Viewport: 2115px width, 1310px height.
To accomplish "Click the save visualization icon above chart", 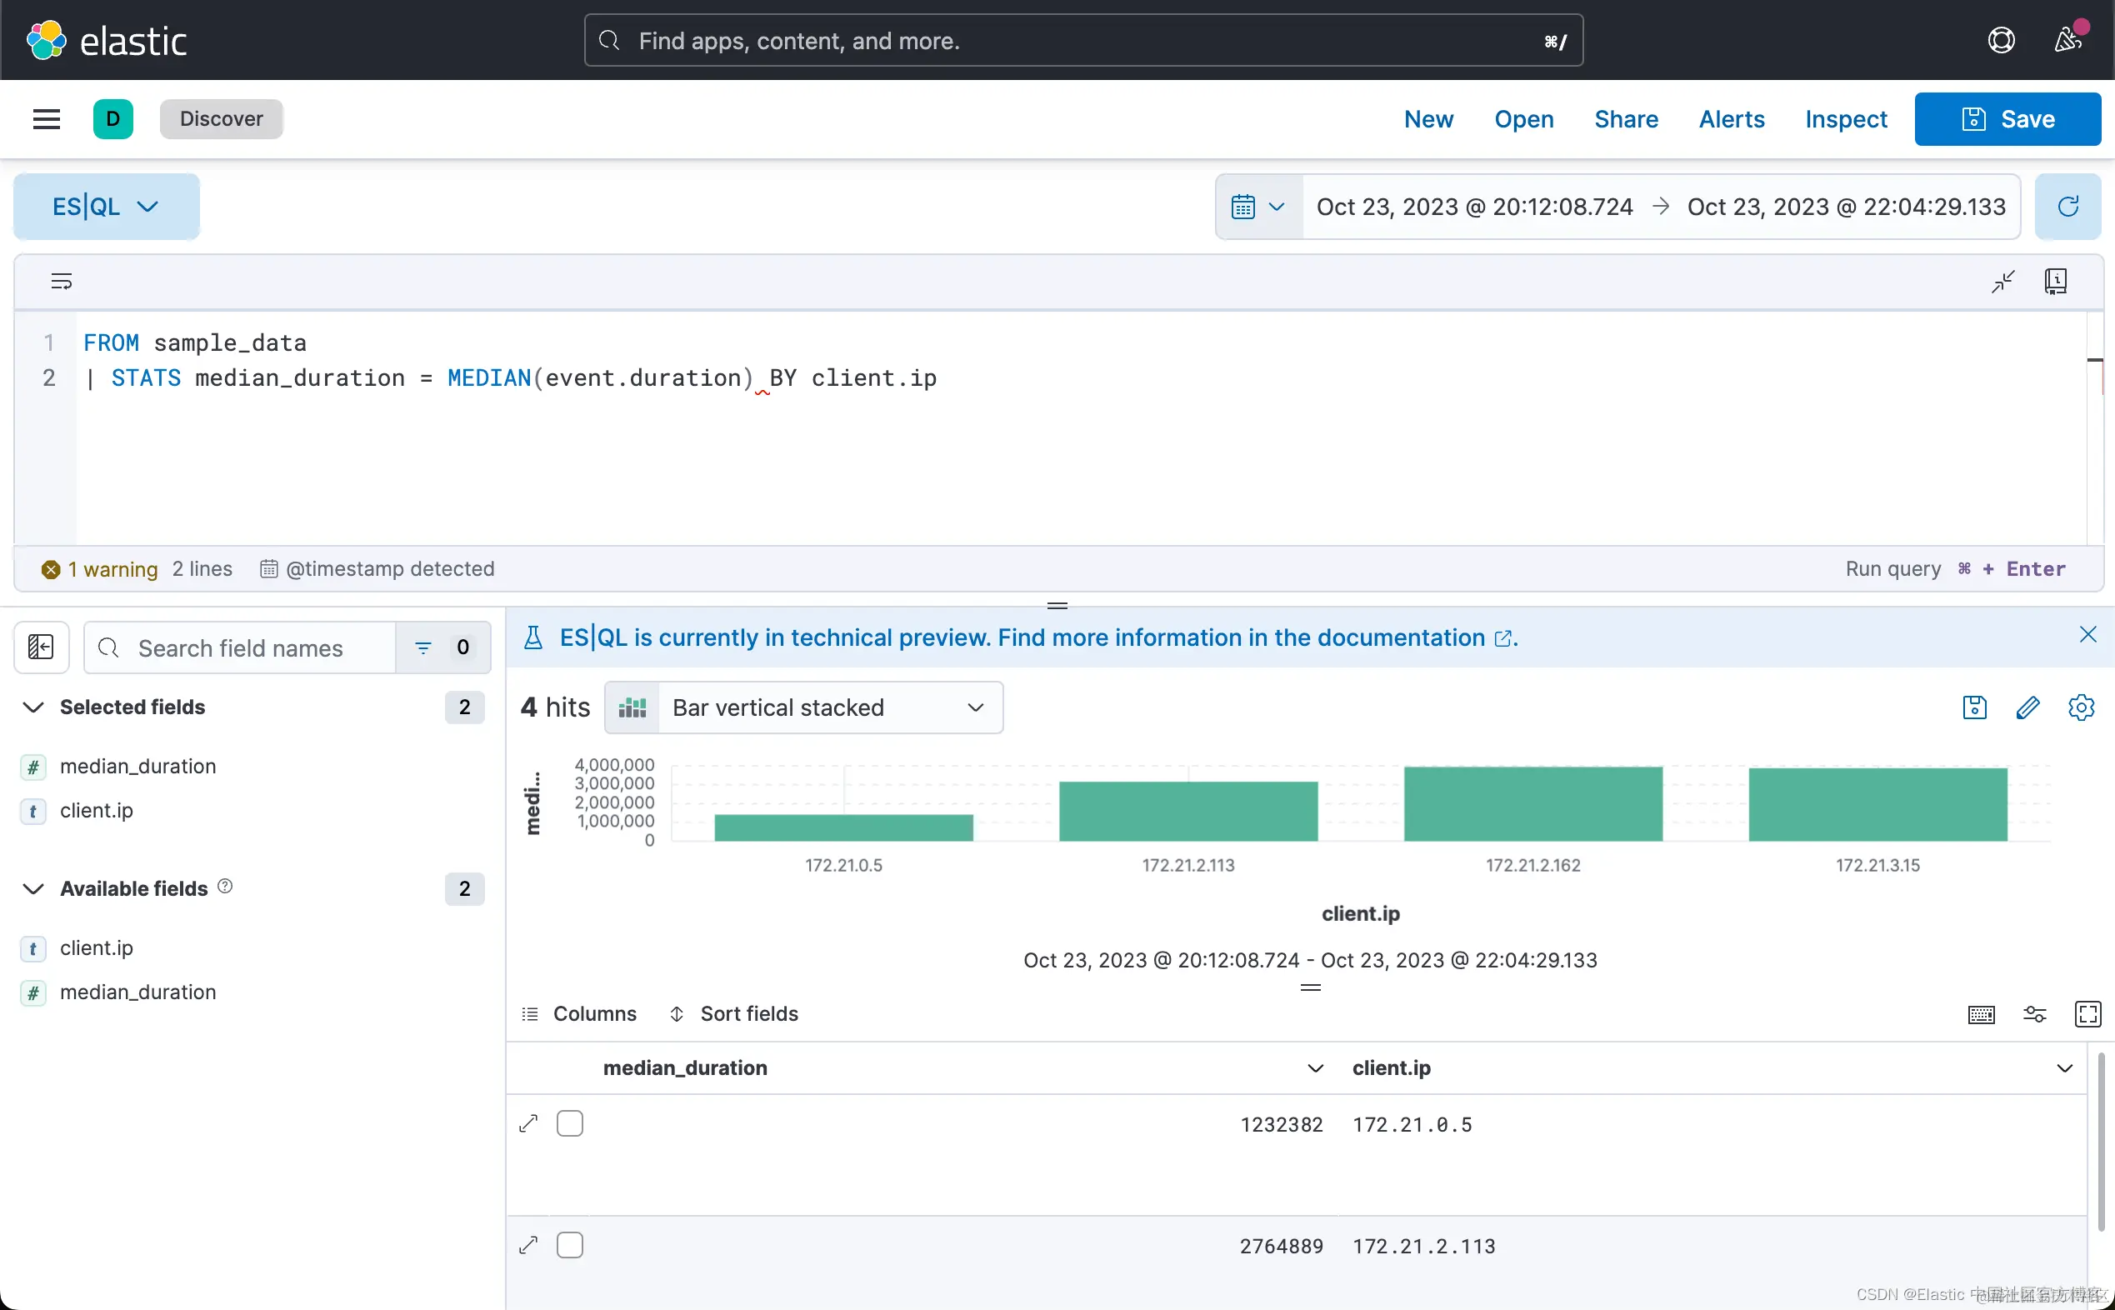I will pos(1974,707).
